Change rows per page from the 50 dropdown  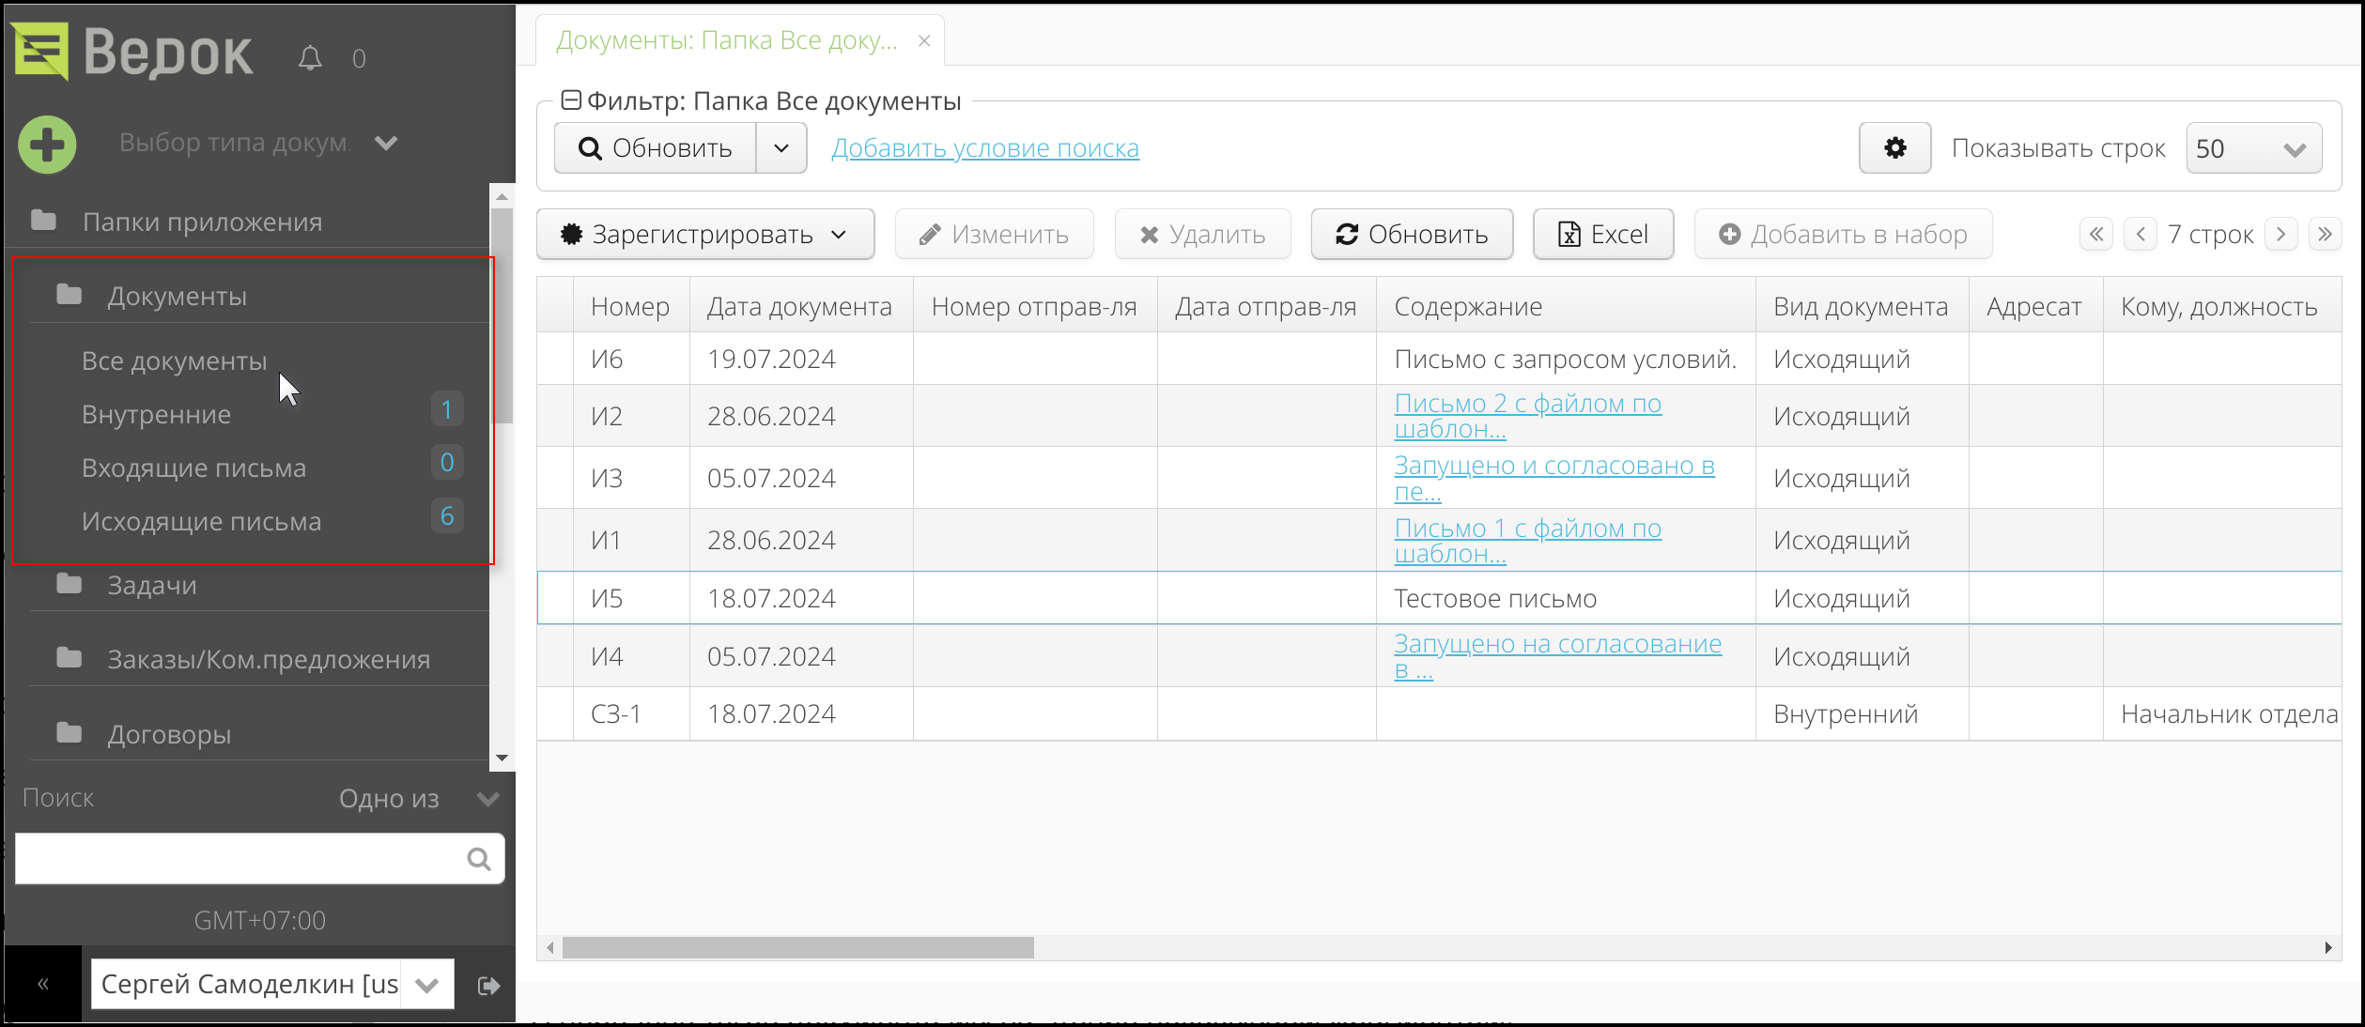(x=2252, y=147)
